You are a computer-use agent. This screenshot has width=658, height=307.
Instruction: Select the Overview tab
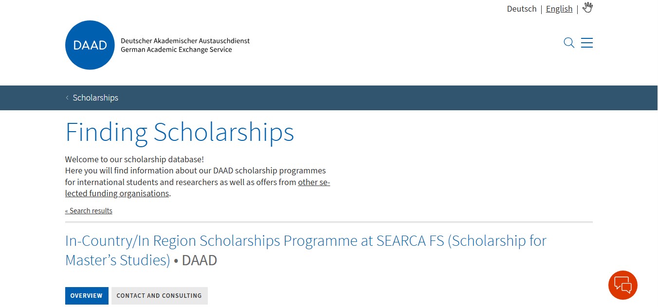click(87, 295)
